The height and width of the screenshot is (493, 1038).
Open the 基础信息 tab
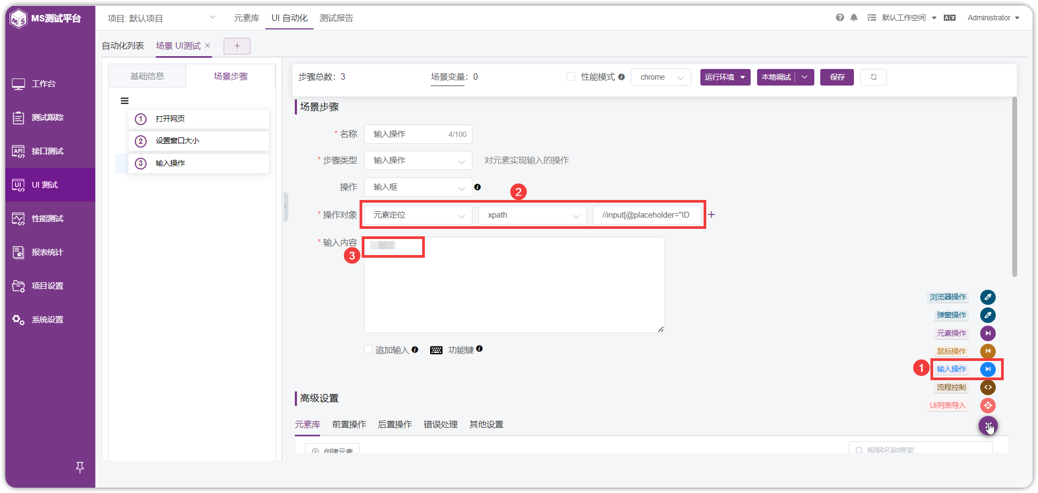click(x=147, y=76)
